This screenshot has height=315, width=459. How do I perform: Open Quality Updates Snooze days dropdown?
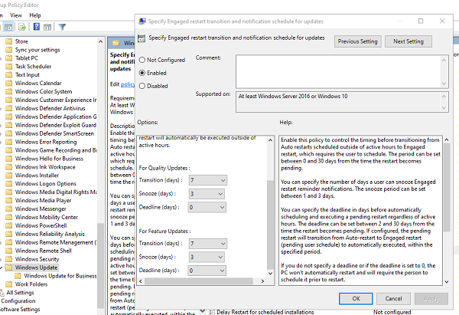pyautogui.click(x=207, y=194)
